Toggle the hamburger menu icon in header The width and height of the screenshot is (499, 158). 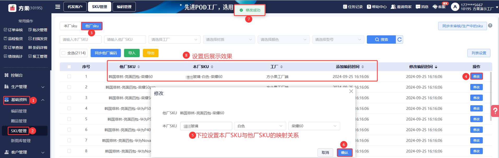point(58,7)
